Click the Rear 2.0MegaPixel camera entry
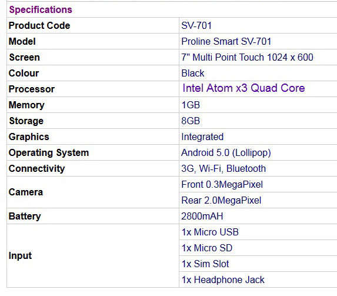Viewport: 337px width, 296px height. 221,201
